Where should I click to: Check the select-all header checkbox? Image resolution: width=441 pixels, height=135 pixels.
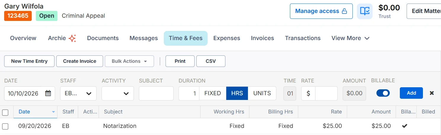point(5,112)
